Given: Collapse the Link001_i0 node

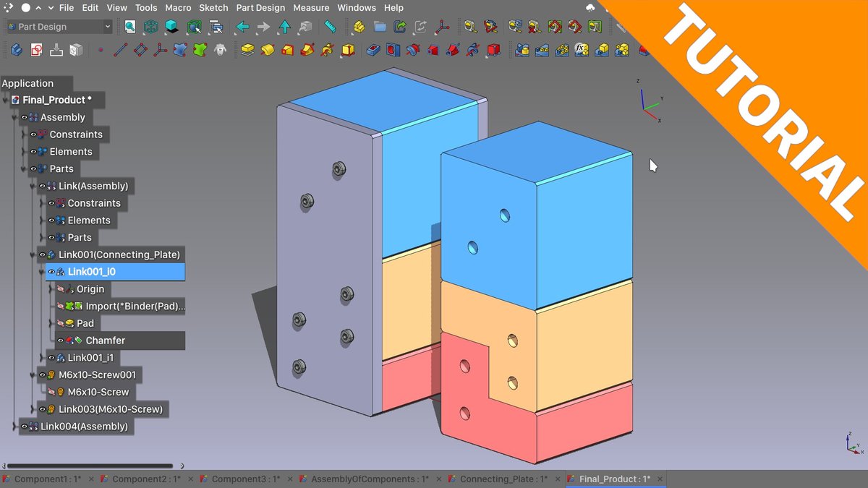Looking at the screenshot, I should [41, 272].
